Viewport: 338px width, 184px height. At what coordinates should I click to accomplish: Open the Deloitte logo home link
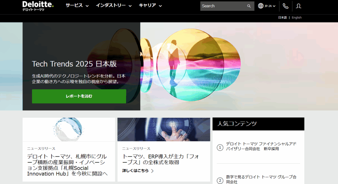coord(38,6)
